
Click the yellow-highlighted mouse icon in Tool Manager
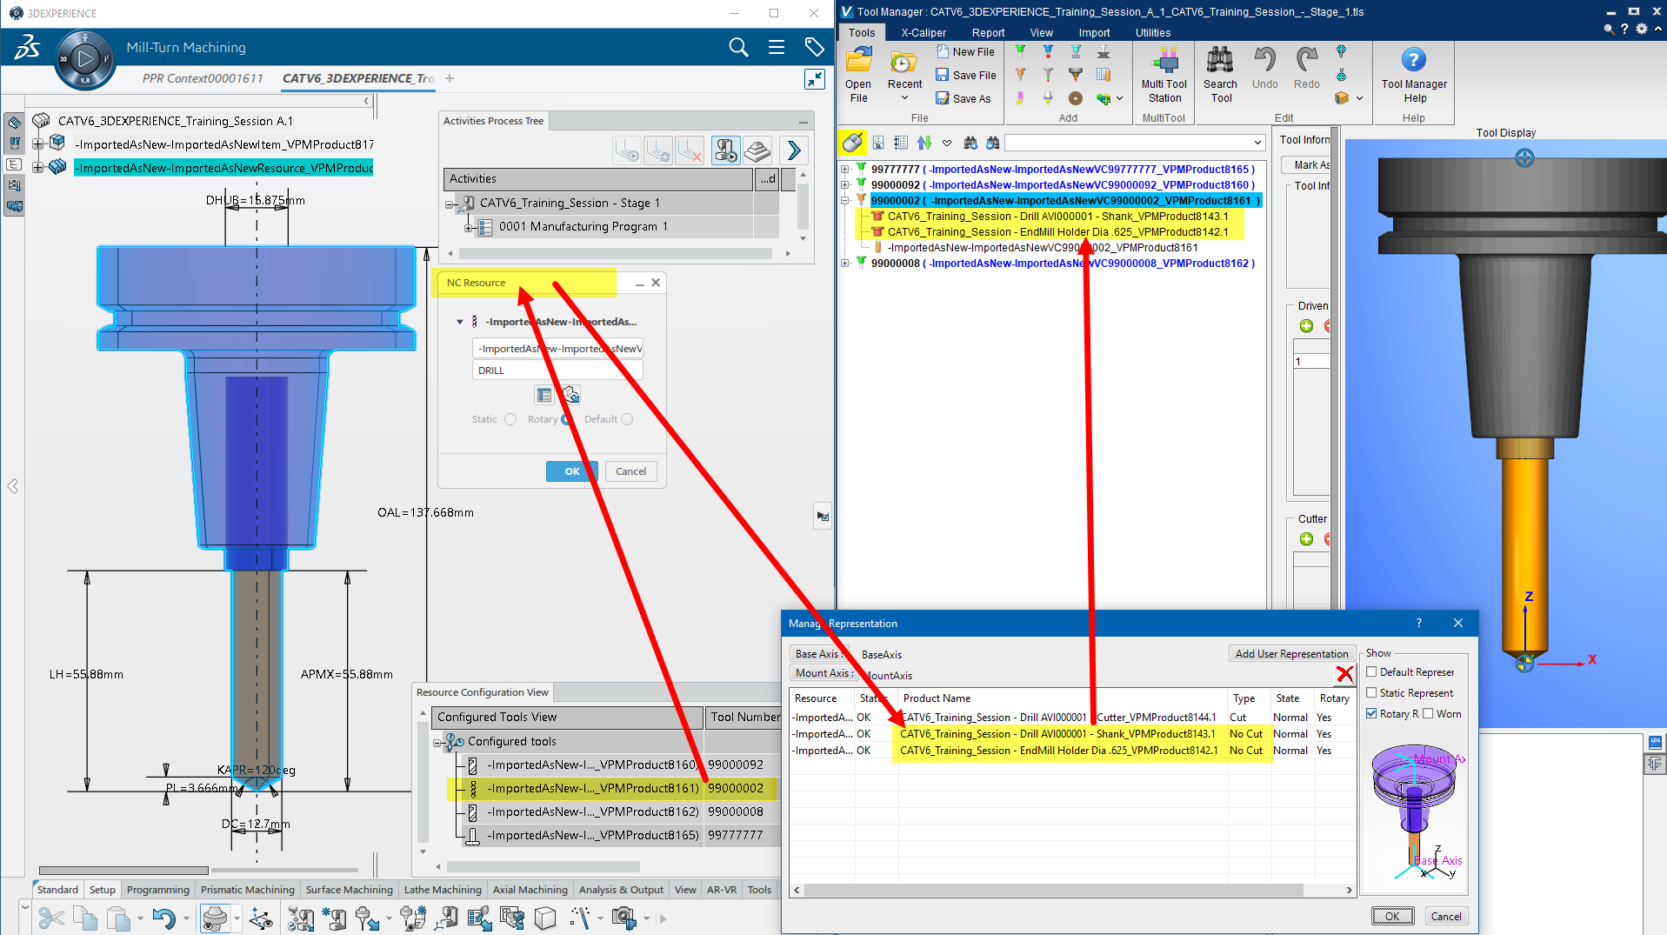[853, 143]
